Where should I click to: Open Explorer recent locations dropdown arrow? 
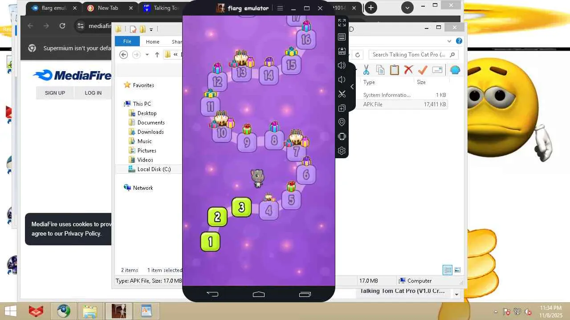point(147,55)
